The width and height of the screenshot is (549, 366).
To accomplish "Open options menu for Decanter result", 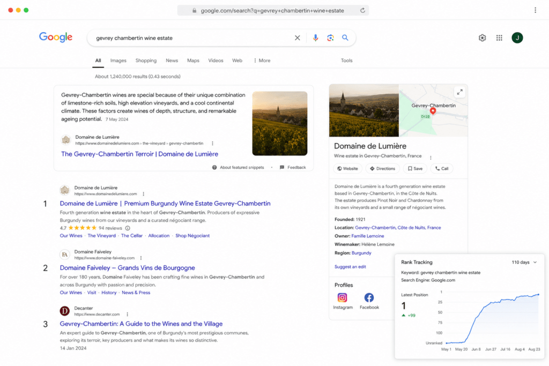I will [127, 314].
